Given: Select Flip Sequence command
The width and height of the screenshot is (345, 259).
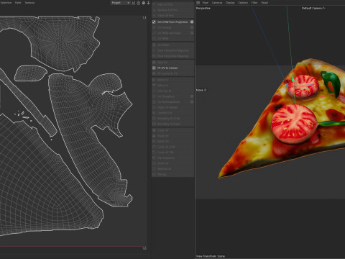Looking at the screenshot, I should pyautogui.click(x=172, y=158).
